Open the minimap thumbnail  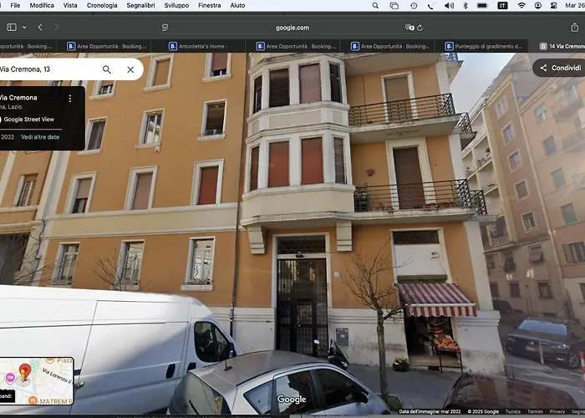click(x=37, y=381)
